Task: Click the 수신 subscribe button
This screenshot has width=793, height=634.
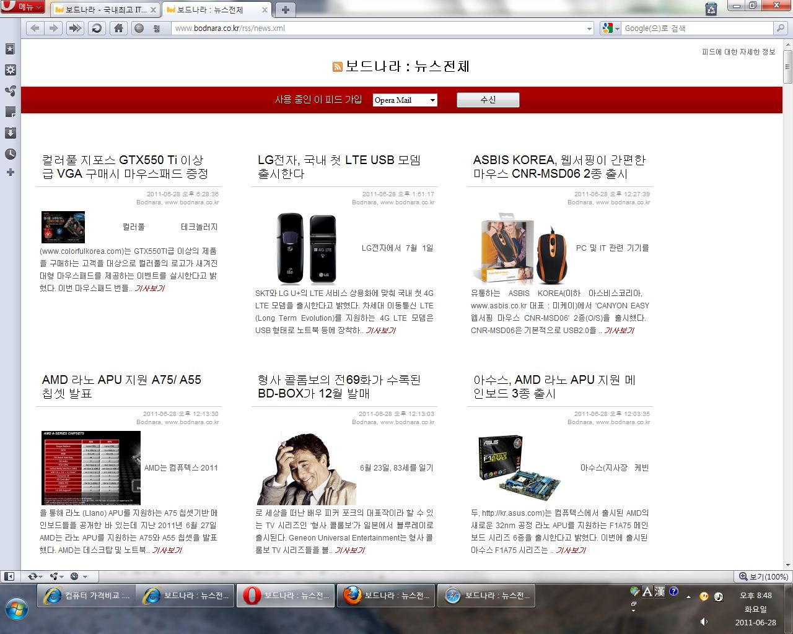Action: (x=488, y=100)
